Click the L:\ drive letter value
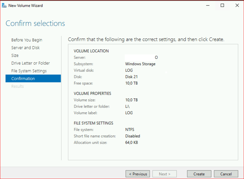Viewport: 244px width, 179px height. 128,106
